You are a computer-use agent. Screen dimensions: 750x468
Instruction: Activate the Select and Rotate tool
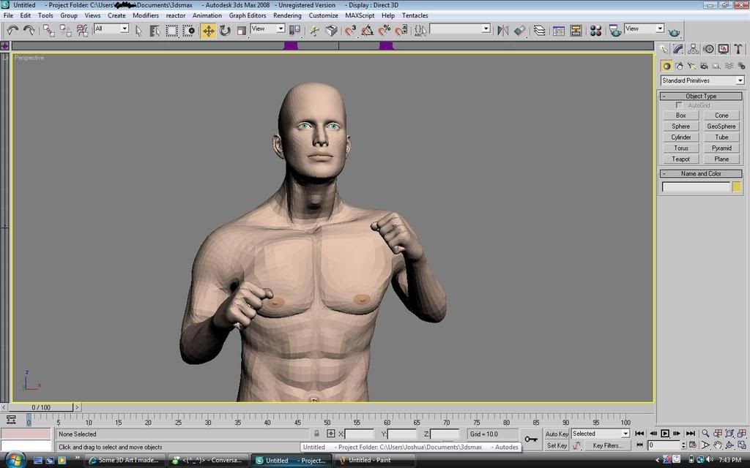pos(224,30)
